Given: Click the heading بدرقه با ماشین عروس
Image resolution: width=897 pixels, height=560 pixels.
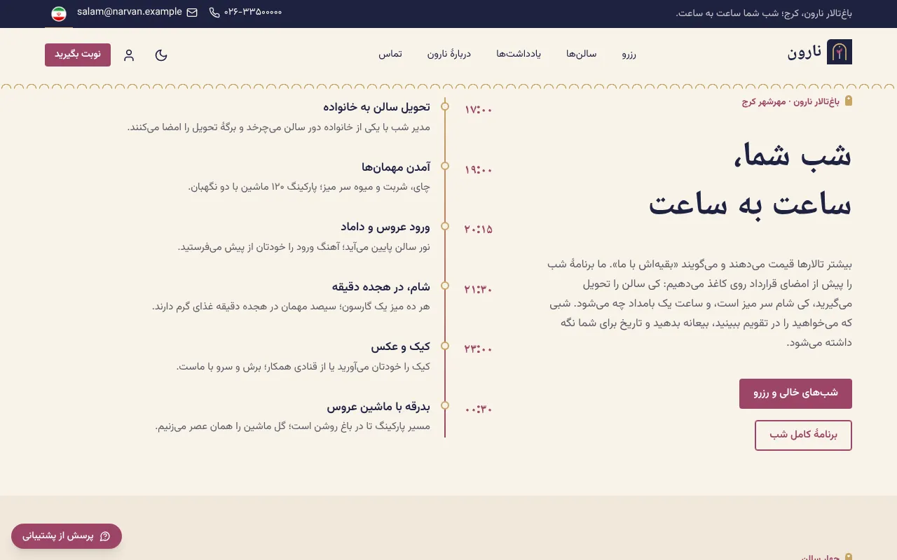Looking at the screenshot, I should 378,406.
